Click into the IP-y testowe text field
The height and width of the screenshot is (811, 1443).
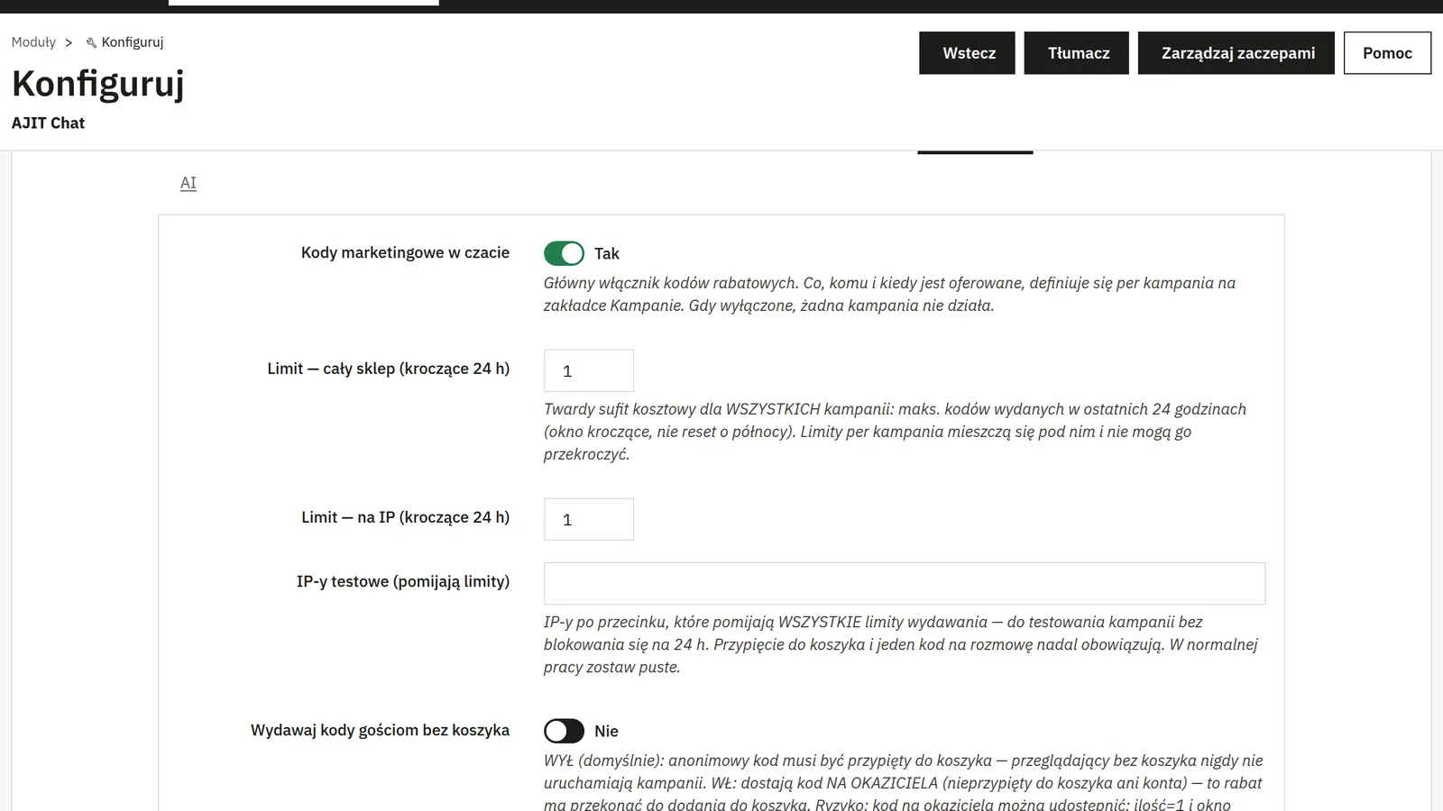coord(905,583)
